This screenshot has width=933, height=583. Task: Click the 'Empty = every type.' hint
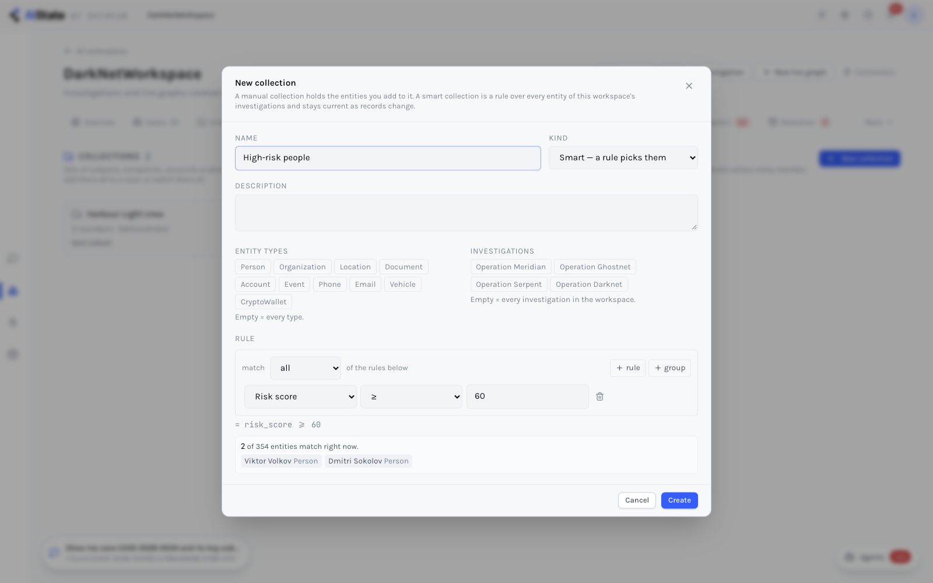click(x=269, y=317)
